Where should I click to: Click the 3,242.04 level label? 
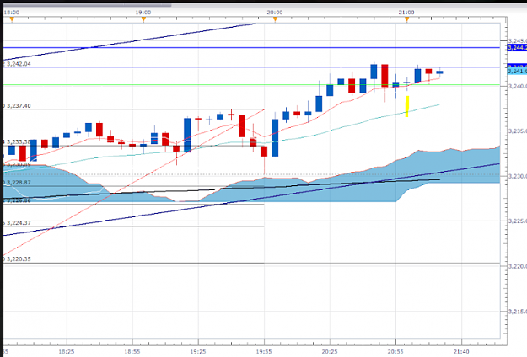coord(19,64)
